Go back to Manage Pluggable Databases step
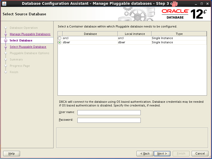212x159 pixels. (x=30, y=34)
